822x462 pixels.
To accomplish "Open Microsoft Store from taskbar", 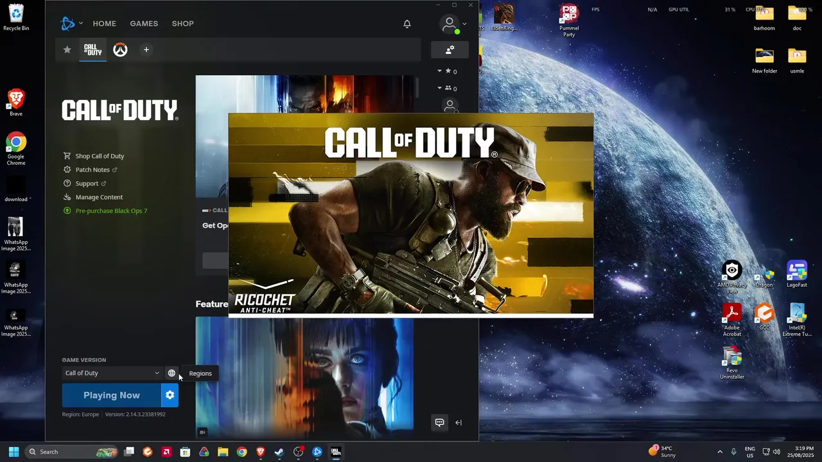I will [185, 452].
